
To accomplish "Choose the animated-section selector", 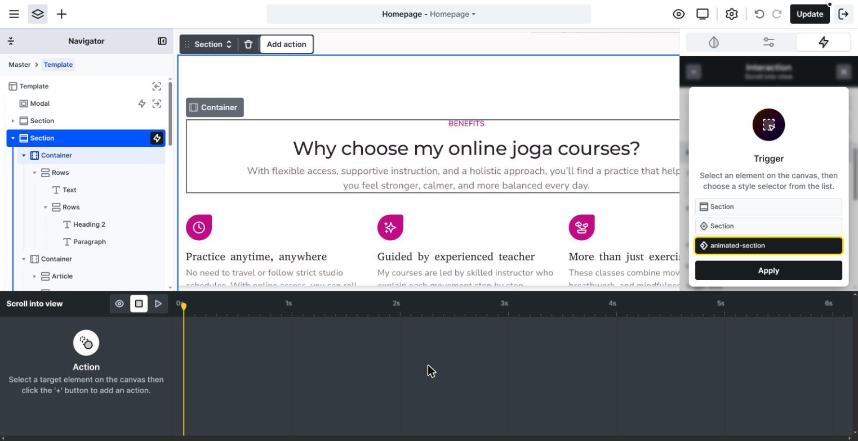I will click(x=768, y=246).
